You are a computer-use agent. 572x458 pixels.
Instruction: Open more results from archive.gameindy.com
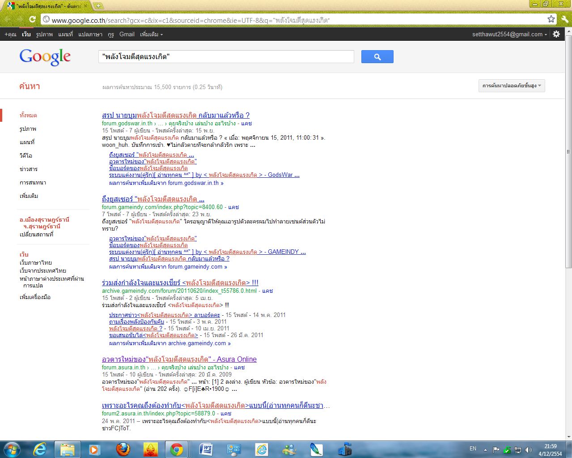[170, 343]
